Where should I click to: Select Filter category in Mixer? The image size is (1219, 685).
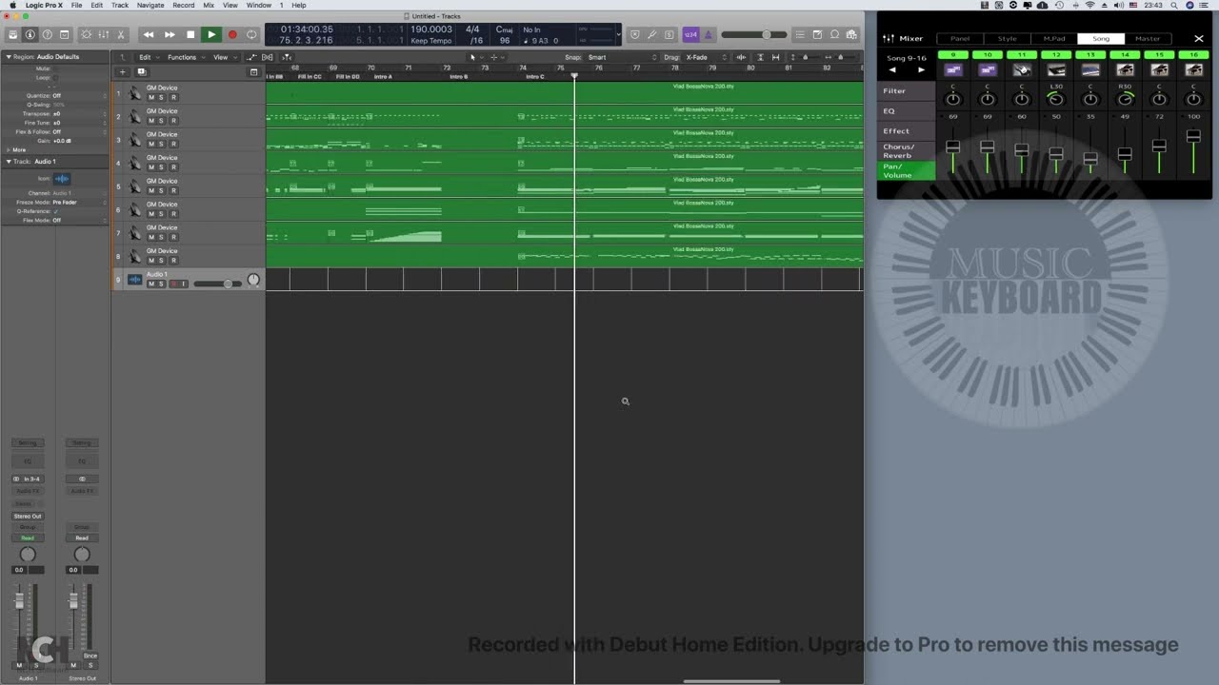coord(906,91)
